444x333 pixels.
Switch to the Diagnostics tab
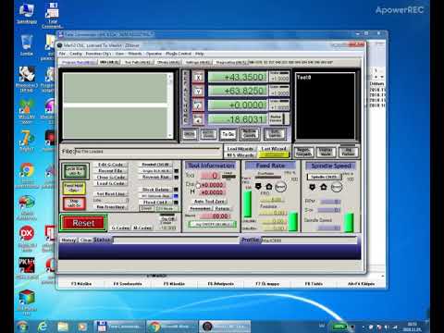tap(231, 62)
